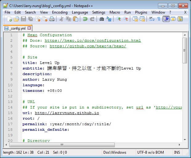This screenshot has width=191, height=158.
Task: Click 'permalink_defaults:' text
Action: tap(46, 130)
